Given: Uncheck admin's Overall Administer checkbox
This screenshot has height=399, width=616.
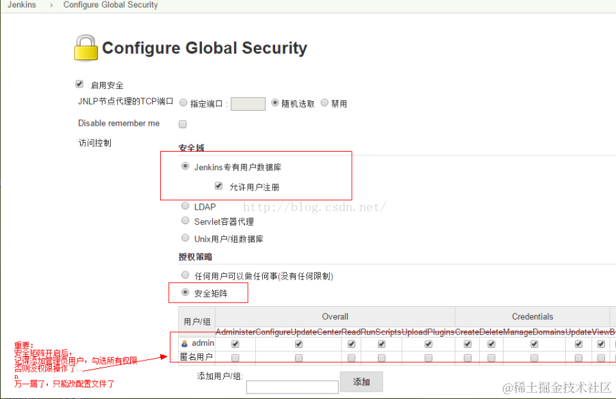Looking at the screenshot, I should [x=235, y=344].
